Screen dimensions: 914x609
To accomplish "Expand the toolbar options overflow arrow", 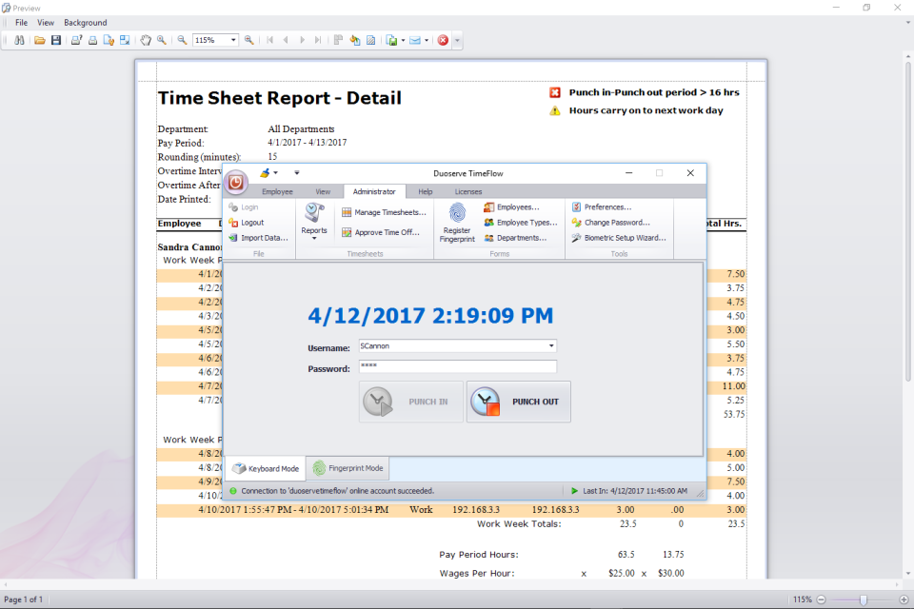I will (x=457, y=40).
